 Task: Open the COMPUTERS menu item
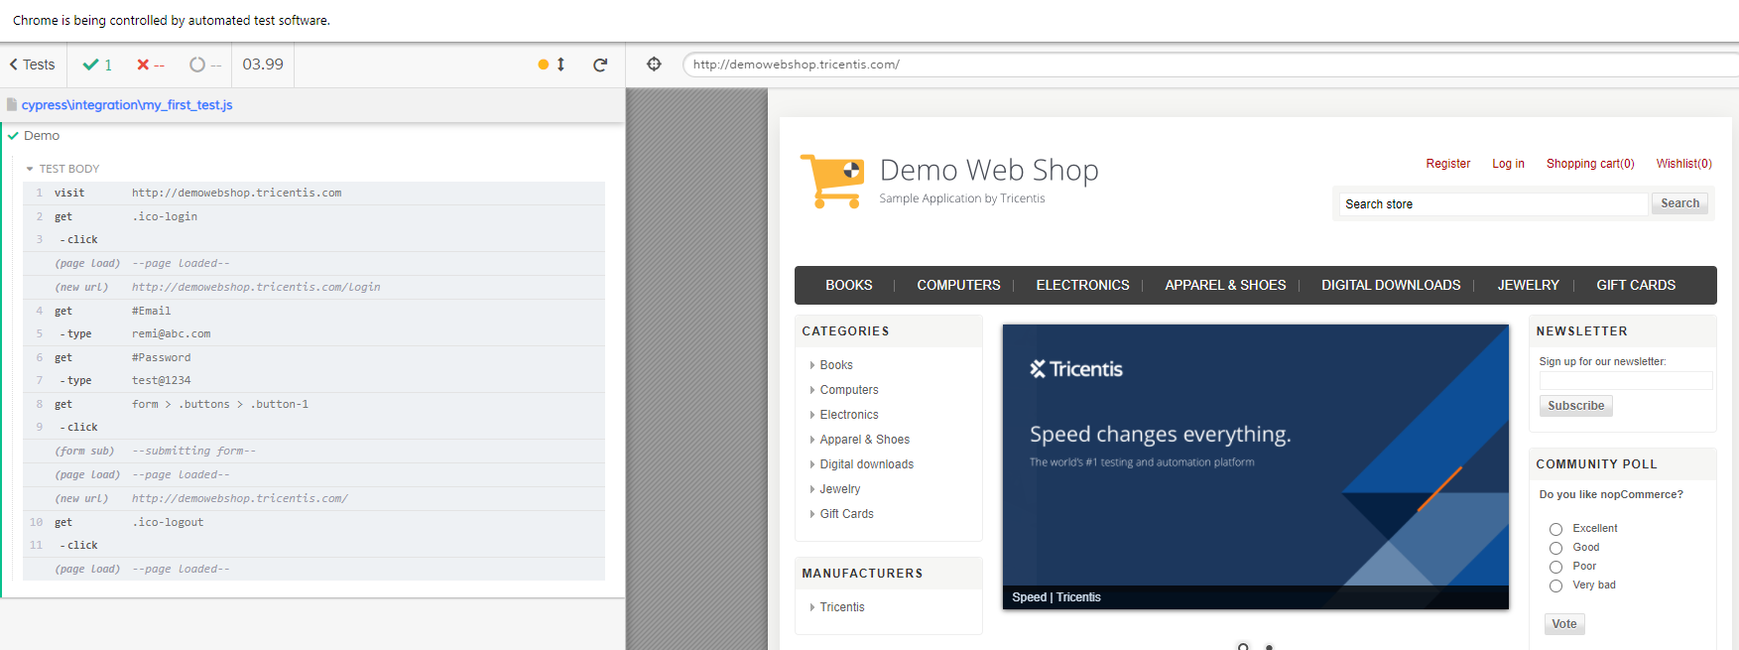pyautogui.click(x=958, y=285)
